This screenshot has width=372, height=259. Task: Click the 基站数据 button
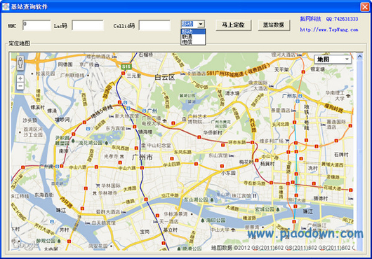pyautogui.click(x=274, y=24)
